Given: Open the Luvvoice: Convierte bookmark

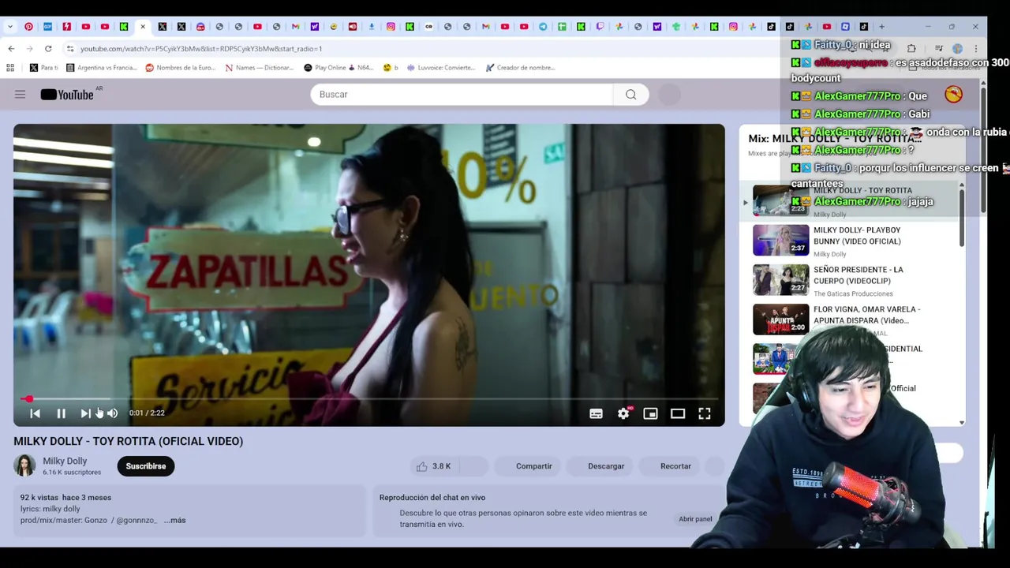Looking at the screenshot, I should (x=440, y=68).
